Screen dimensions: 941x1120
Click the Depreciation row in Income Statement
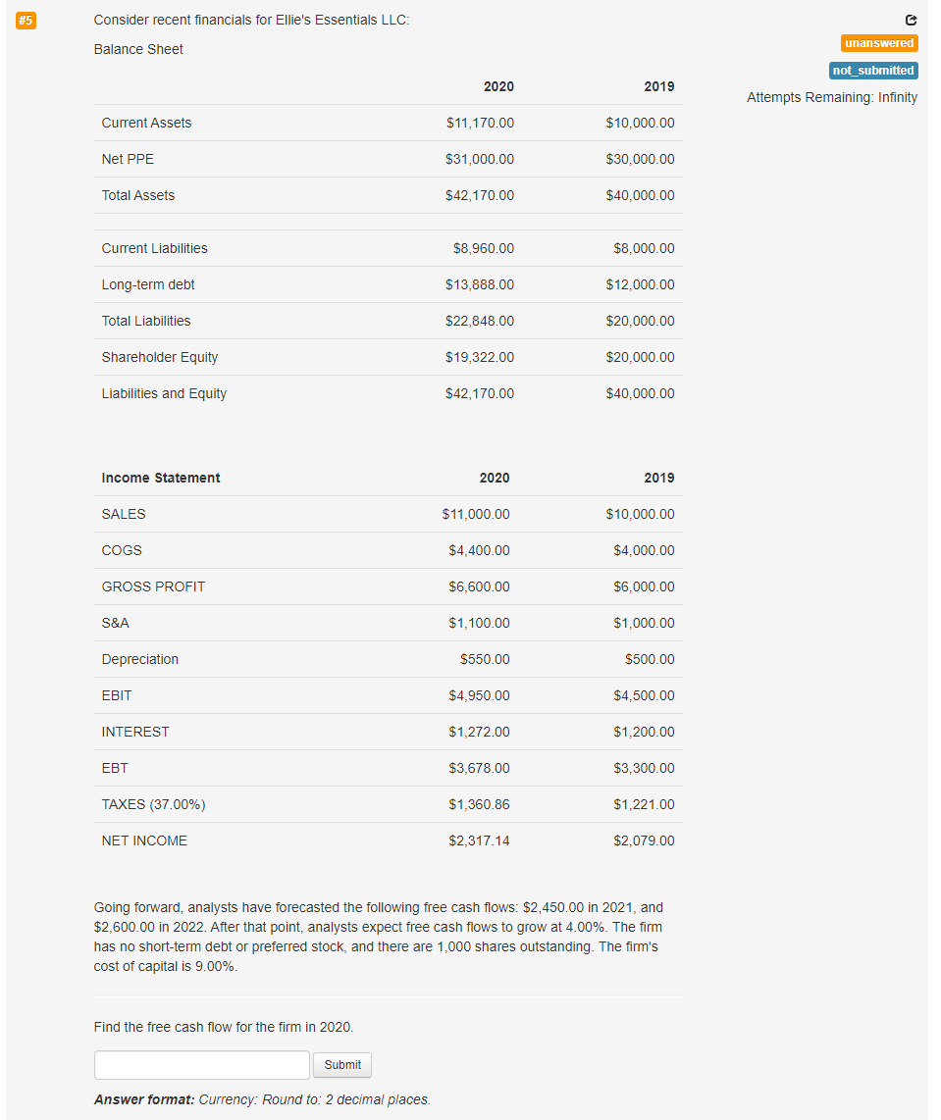[x=138, y=659]
